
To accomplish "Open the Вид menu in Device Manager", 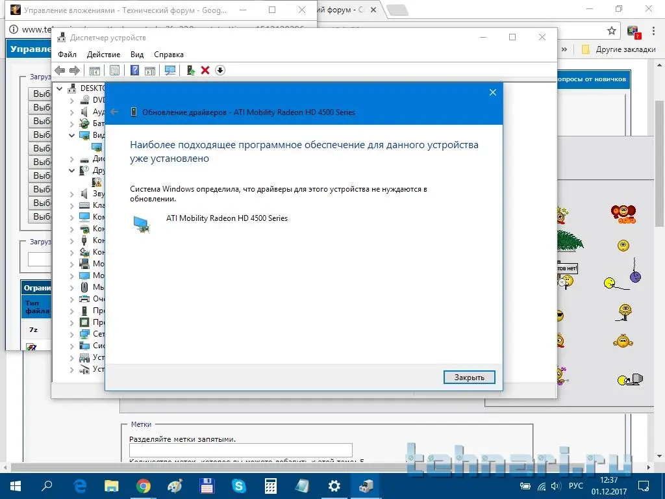I will (x=137, y=55).
